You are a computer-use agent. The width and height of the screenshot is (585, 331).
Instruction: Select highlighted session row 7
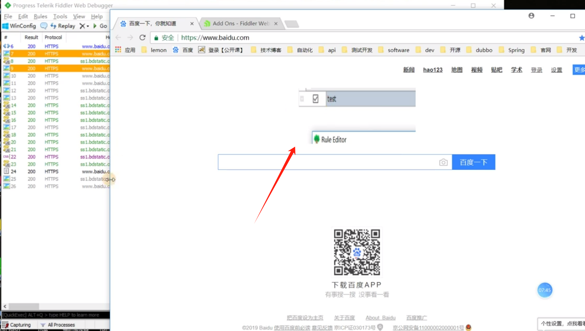(x=56, y=54)
